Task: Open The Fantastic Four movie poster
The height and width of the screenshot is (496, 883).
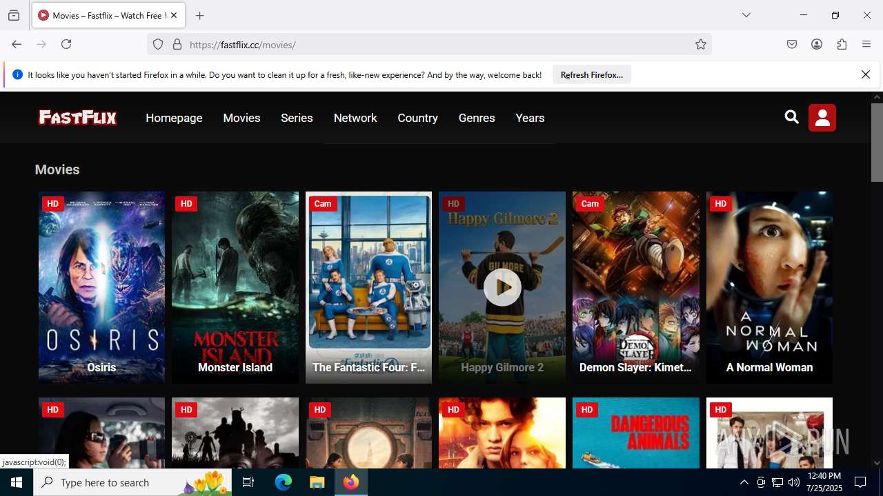Action: point(368,287)
